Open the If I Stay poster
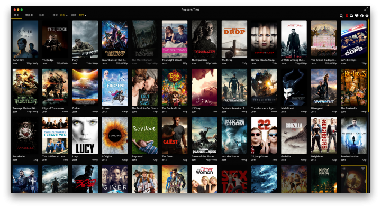 [x=204, y=87]
